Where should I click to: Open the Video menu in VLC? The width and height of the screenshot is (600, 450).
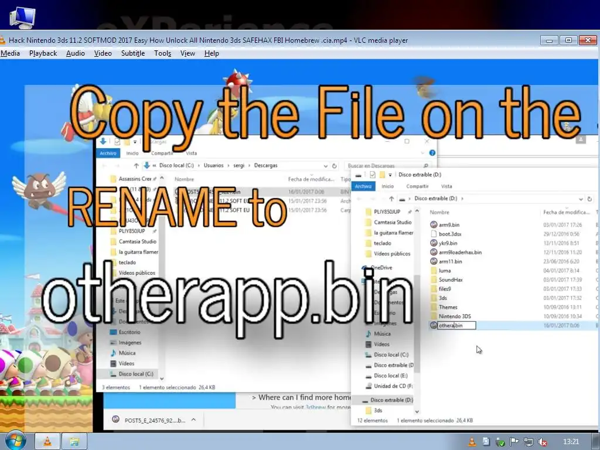point(103,53)
